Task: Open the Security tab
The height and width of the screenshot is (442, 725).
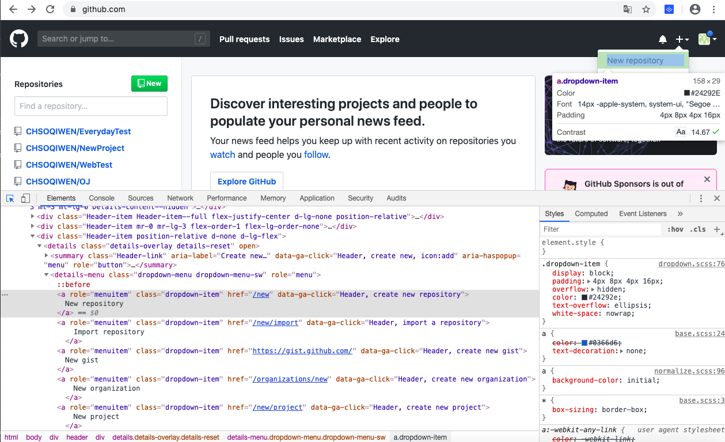Action: pyautogui.click(x=360, y=198)
